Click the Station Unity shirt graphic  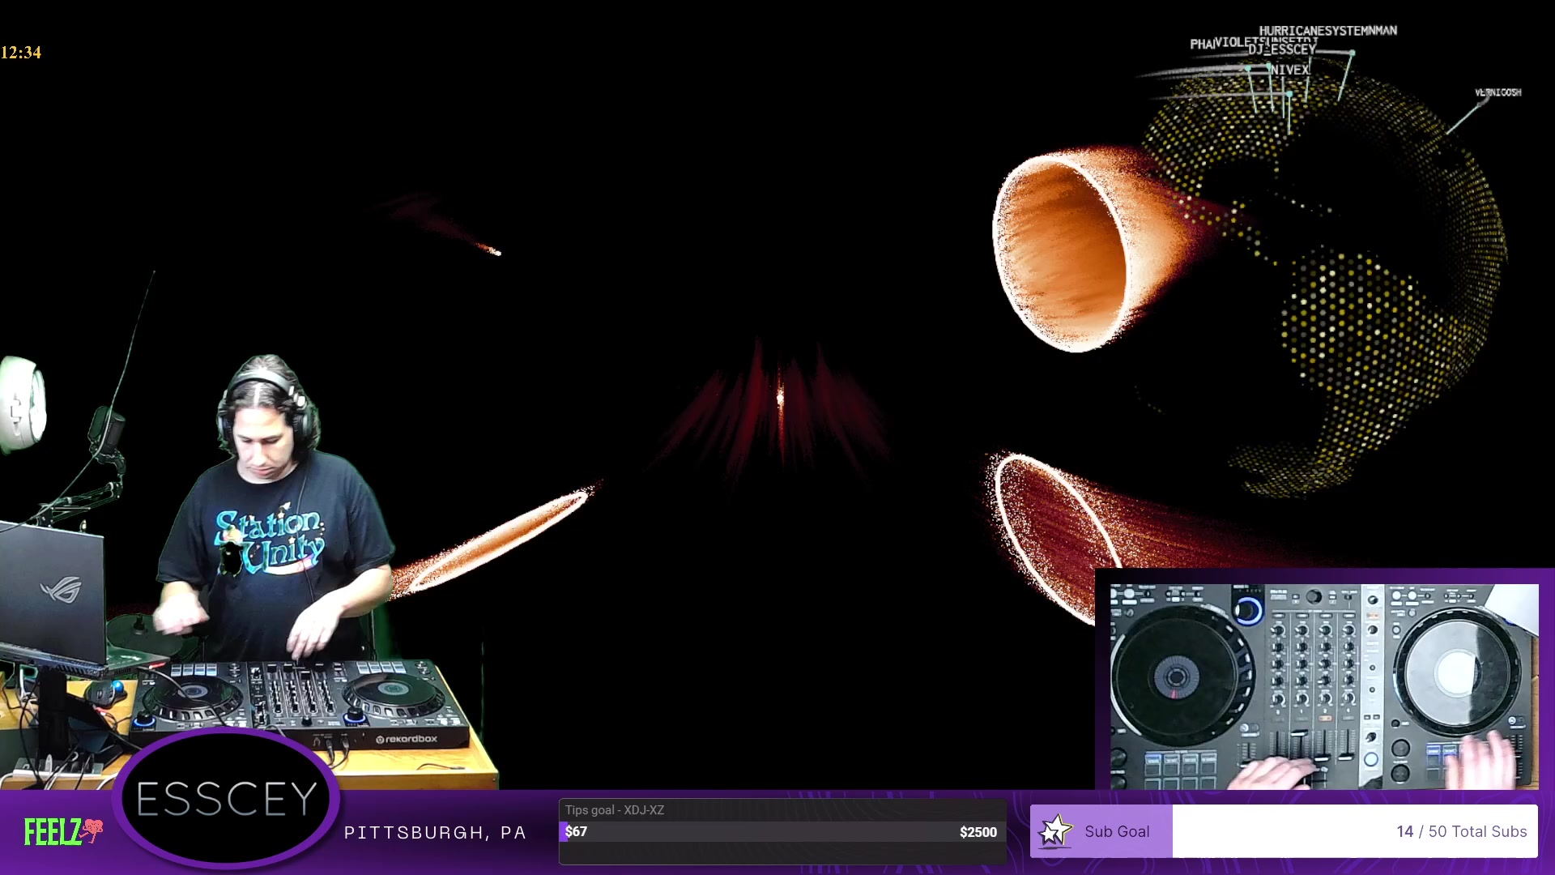(x=270, y=541)
